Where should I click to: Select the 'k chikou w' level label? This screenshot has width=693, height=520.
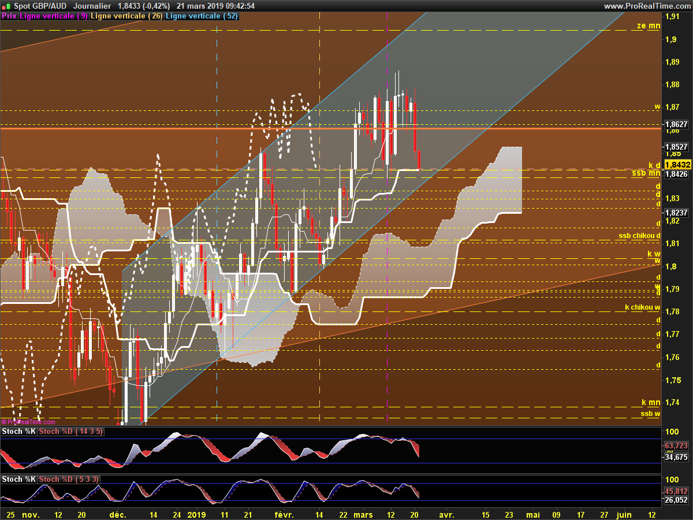pyautogui.click(x=643, y=307)
